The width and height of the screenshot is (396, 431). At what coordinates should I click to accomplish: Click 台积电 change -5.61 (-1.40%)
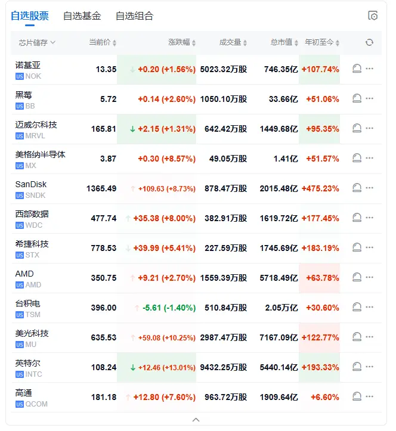(169, 308)
